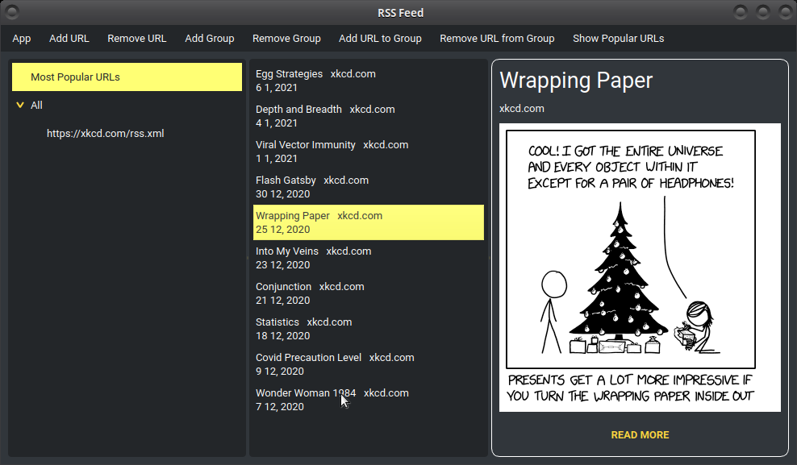Image resolution: width=797 pixels, height=465 pixels.
Task: Select https://xkcd.com/rss.xml feed
Action: coord(105,134)
